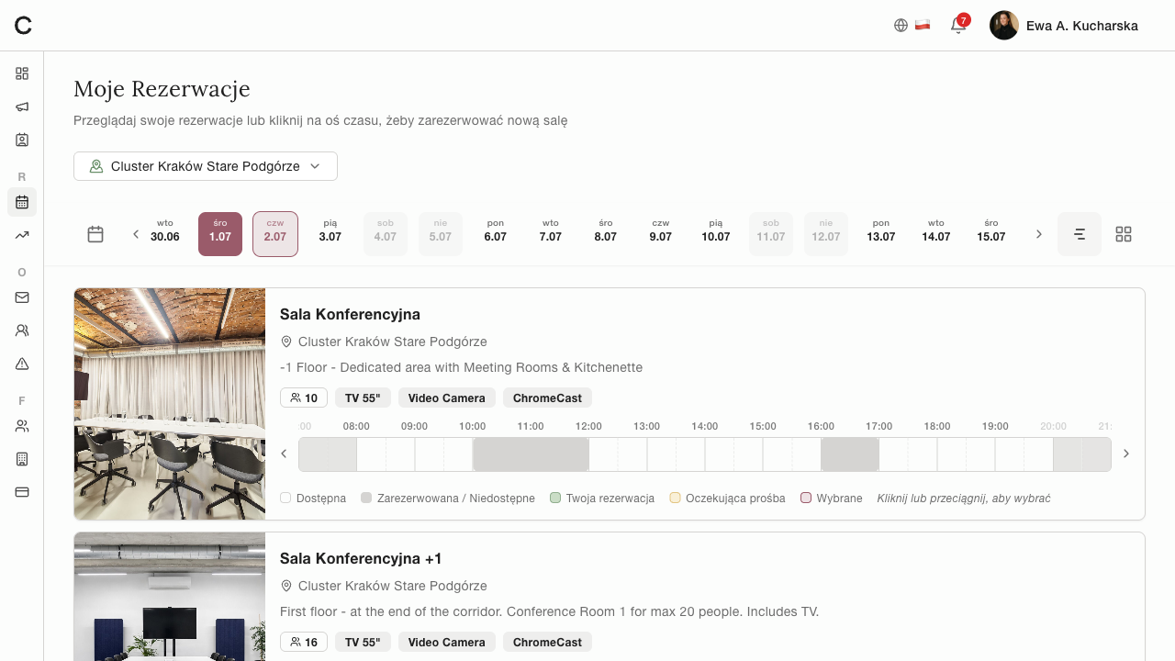Move Sala Konferencyjna timeline to earlier hours
This screenshot has height=661, width=1175.
tap(284, 454)
